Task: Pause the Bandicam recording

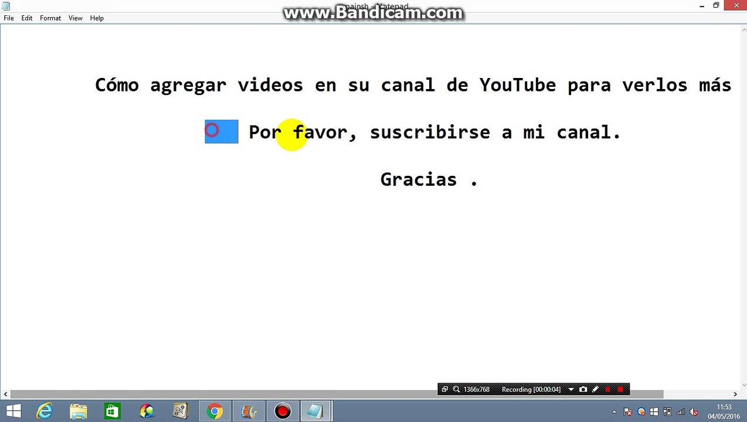Action: tap(607, 389)
